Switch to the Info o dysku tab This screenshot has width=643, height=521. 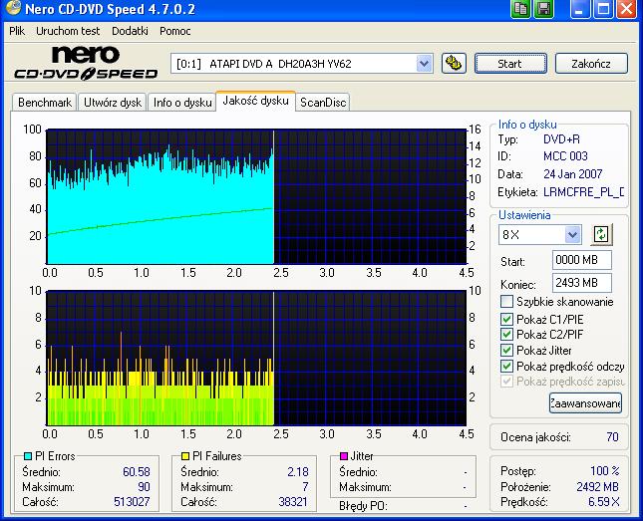[182, 103]
